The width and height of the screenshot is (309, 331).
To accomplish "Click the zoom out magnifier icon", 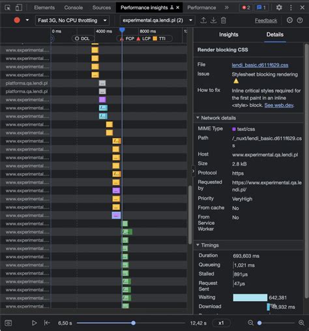I will [x=250, y=323].
